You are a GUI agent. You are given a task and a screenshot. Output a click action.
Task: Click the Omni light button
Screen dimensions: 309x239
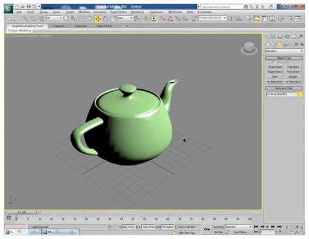click(274, 77)
